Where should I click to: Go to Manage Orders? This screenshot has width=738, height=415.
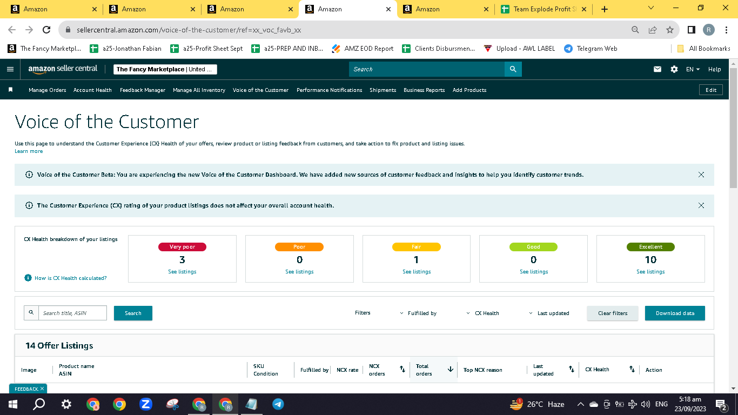coord(48,90)
